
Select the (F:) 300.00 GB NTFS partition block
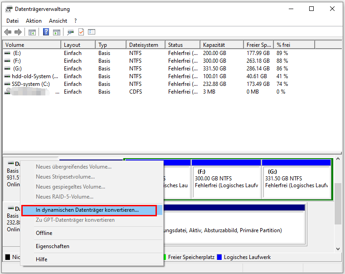point(226,179)
